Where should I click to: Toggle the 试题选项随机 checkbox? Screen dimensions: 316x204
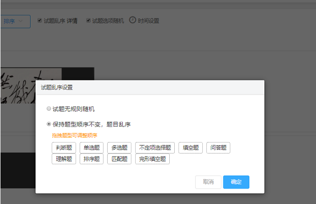(88, 21)
